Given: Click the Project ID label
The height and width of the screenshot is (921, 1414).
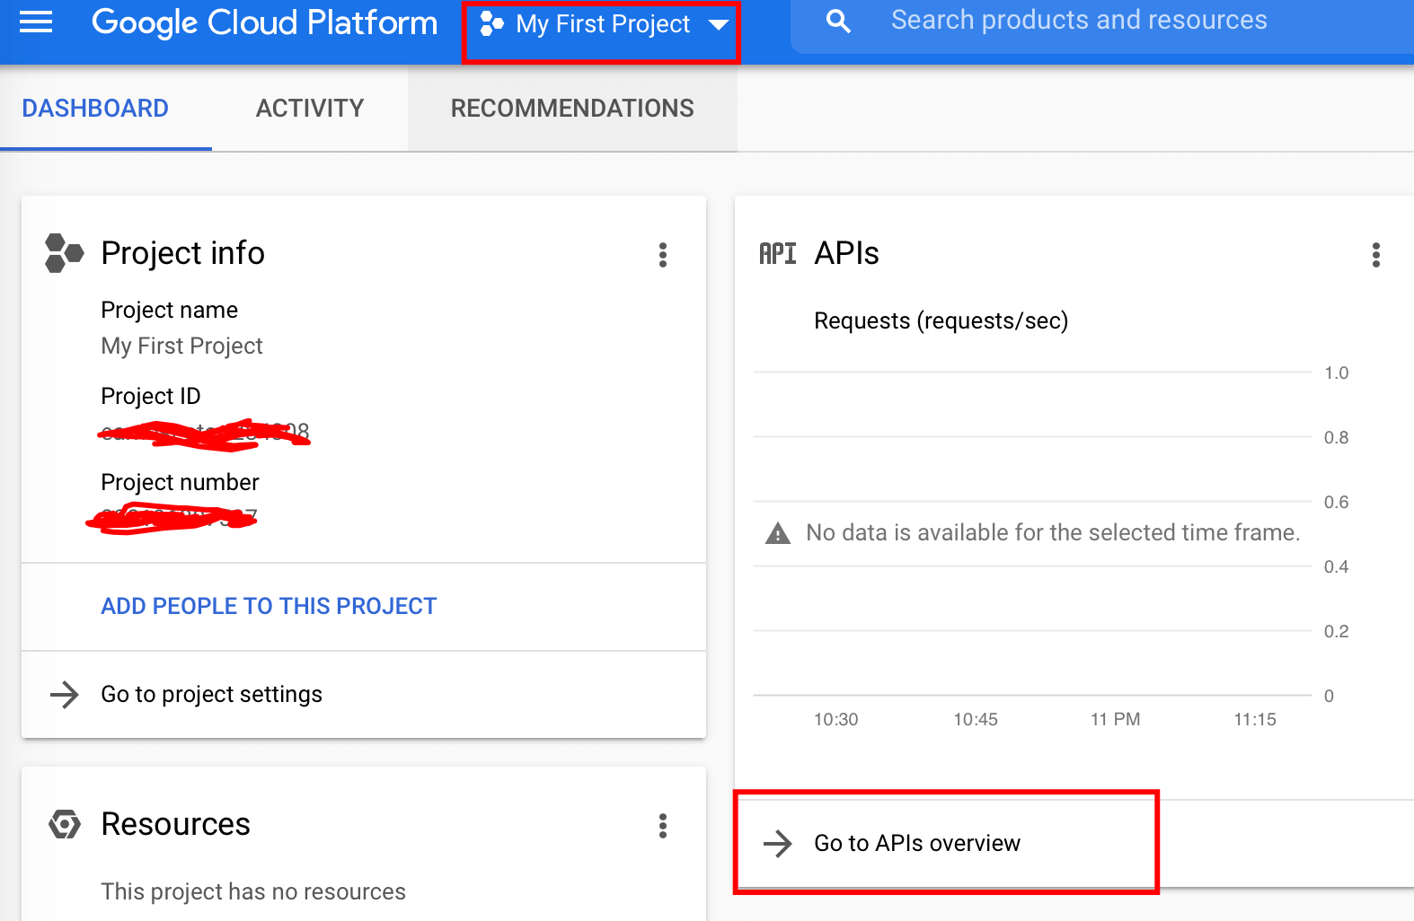Looking at the screenshot, I should (151, 396).
